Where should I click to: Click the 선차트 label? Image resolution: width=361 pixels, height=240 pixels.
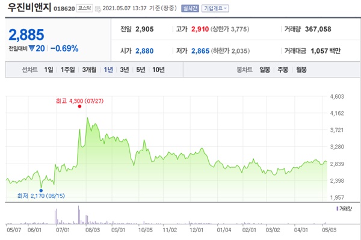(29, 70)
